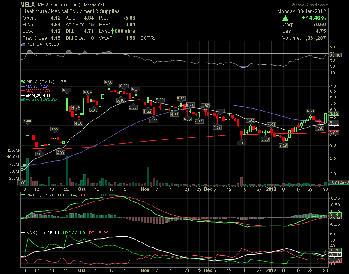Click the 3.80 price label
The width and height of the screenshot is (349, 274).
click(x=271, y=125)
